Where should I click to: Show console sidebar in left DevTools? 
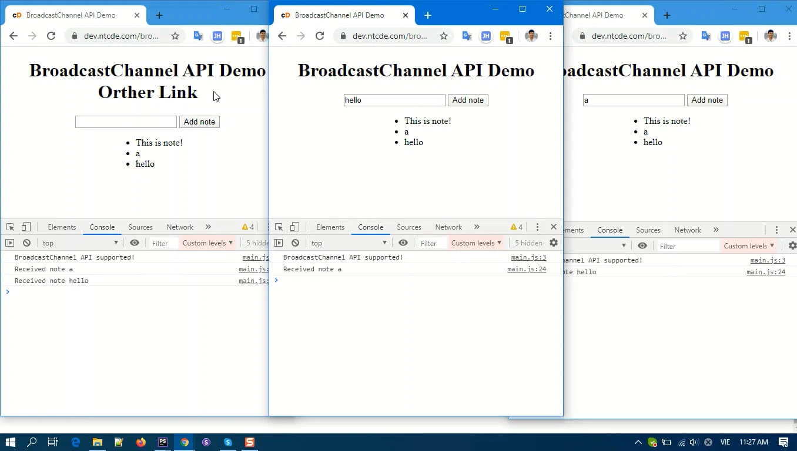pos(9,243)
